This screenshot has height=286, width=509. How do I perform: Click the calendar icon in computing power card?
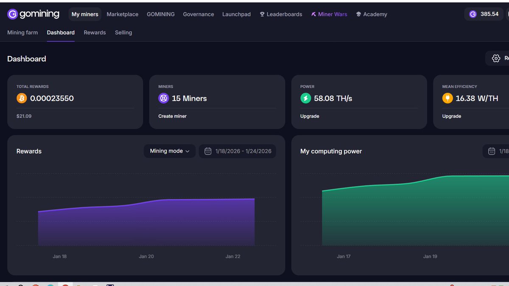[x=492, y=151]
